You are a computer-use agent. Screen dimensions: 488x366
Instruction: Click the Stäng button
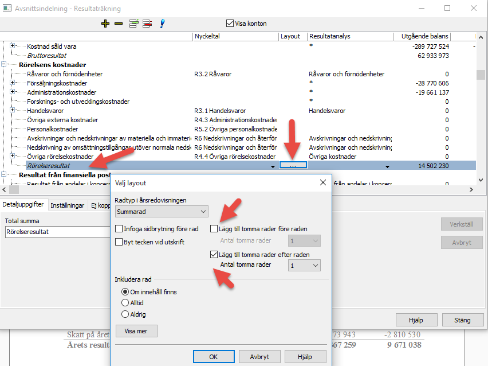coord(462,320)
